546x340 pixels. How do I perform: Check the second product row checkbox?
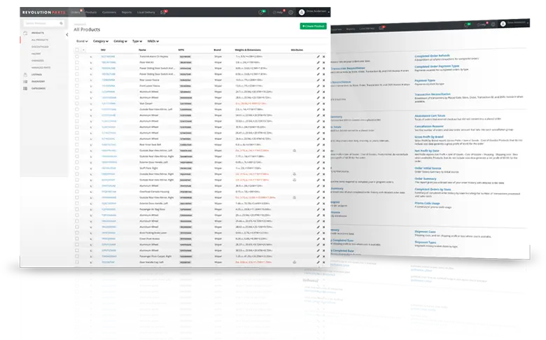[77, 62]
